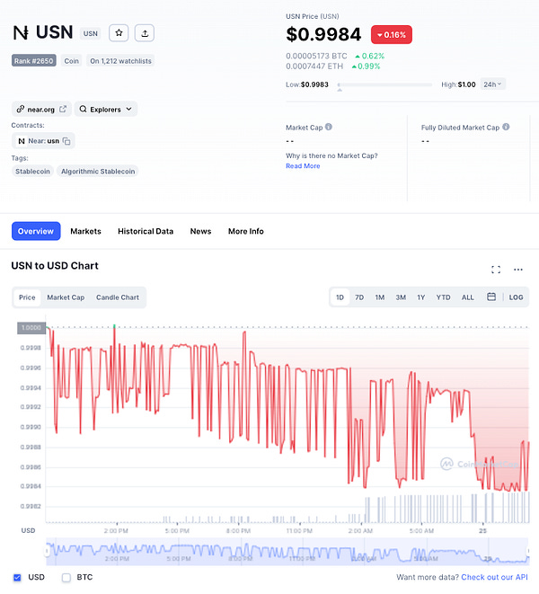The image size is (539, 594).
Task: Open the Historical Data tab
Action: pyautogui.click(x=146, y=231)
